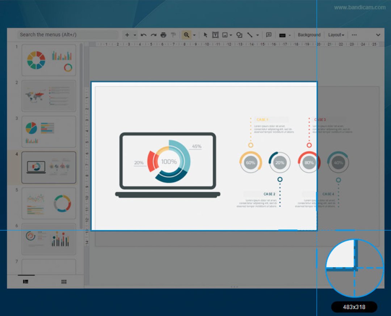Image resolution: width=391 pixels, height=316 pixels.
Task: Select slide 2 world map thumbnail
Action: pyautogui.click(x=49, y=96)
